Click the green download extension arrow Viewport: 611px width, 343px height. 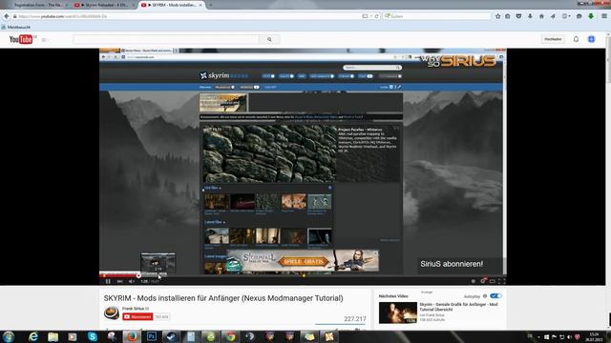coord(591,16)
